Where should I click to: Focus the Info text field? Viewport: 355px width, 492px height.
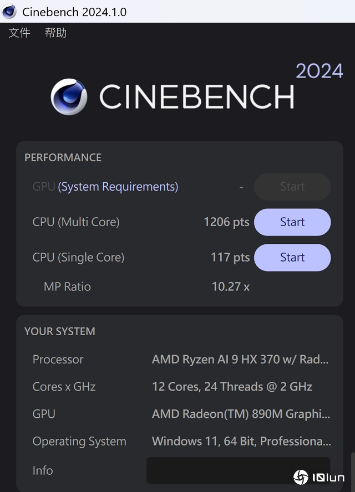tap(238, 470)
